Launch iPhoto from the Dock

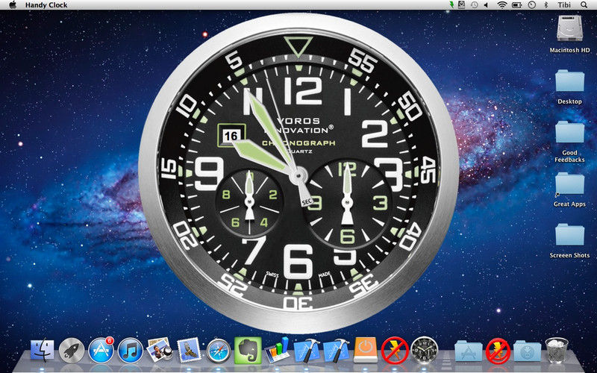(x=160, y=350)
